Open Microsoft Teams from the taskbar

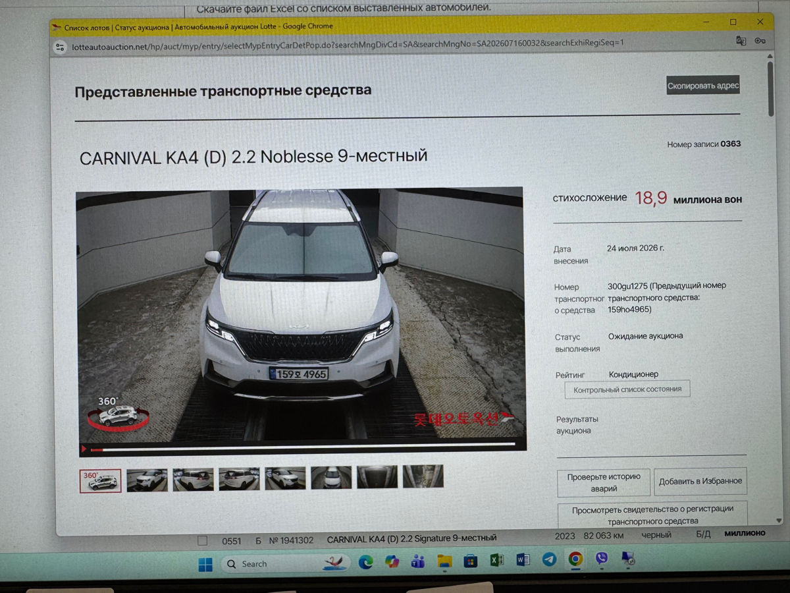point(417,561)
